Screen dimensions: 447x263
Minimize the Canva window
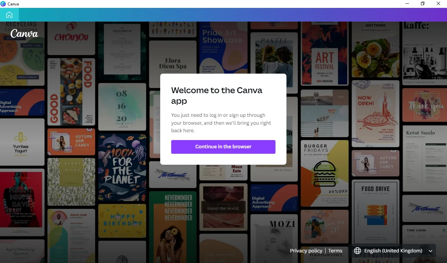coord(407,4)
